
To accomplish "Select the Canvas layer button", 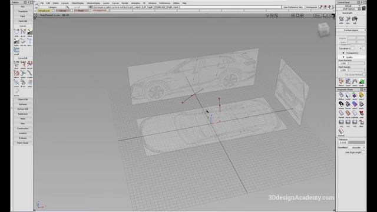I will [62, 11].
